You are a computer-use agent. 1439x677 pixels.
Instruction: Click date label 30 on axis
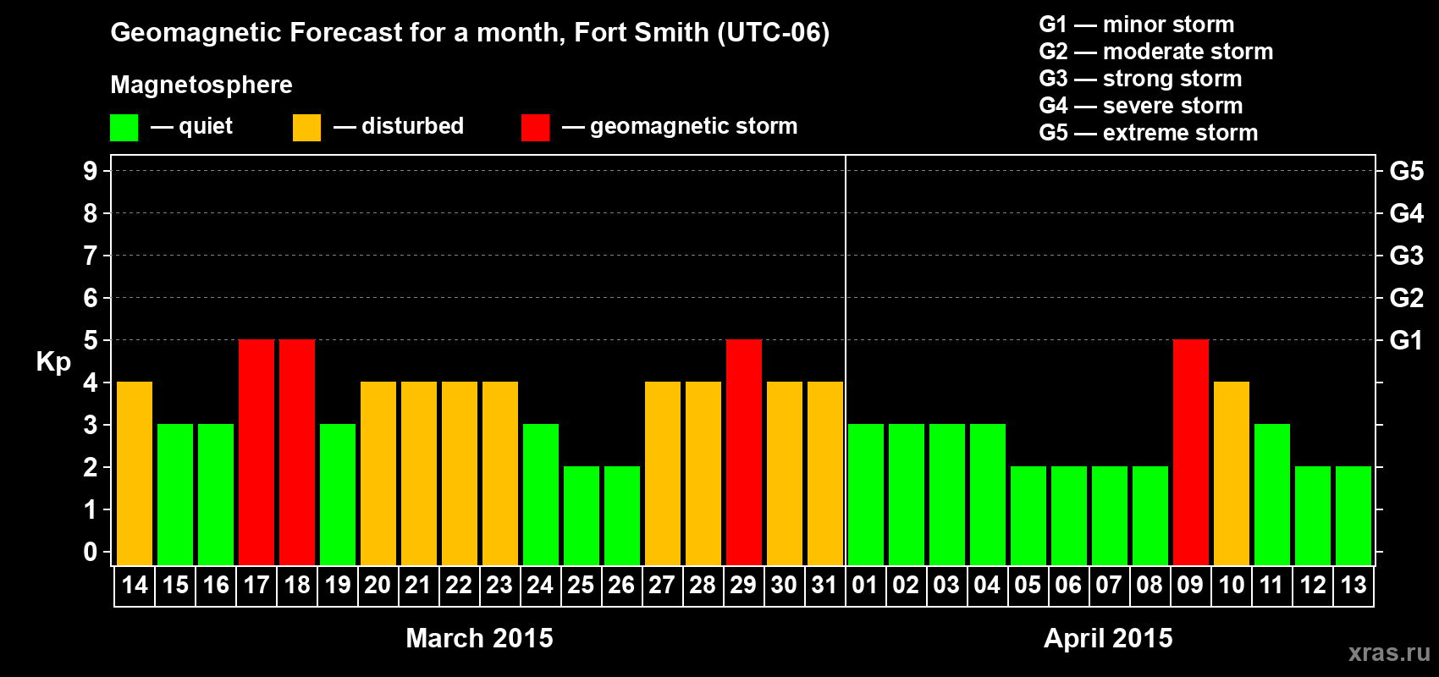tap(784, 586)
